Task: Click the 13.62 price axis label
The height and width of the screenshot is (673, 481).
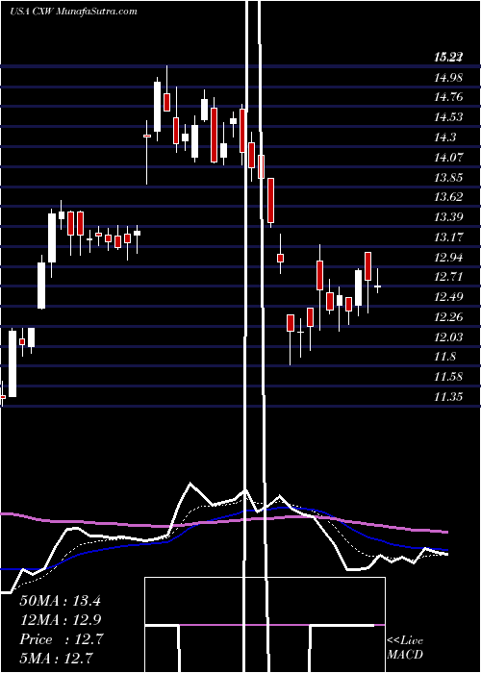Action: pos(448,196)
